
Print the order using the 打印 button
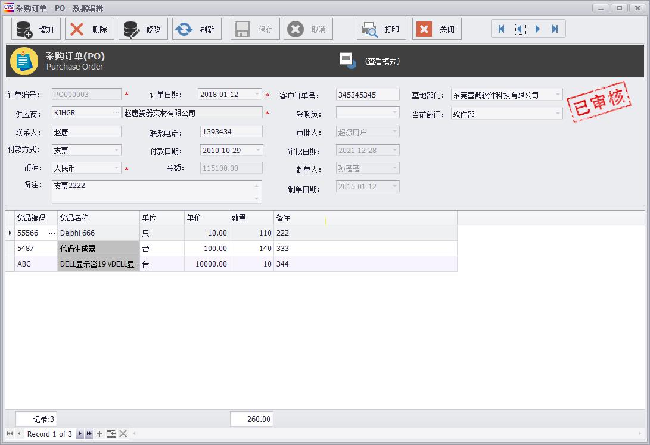tap(381, 29)
